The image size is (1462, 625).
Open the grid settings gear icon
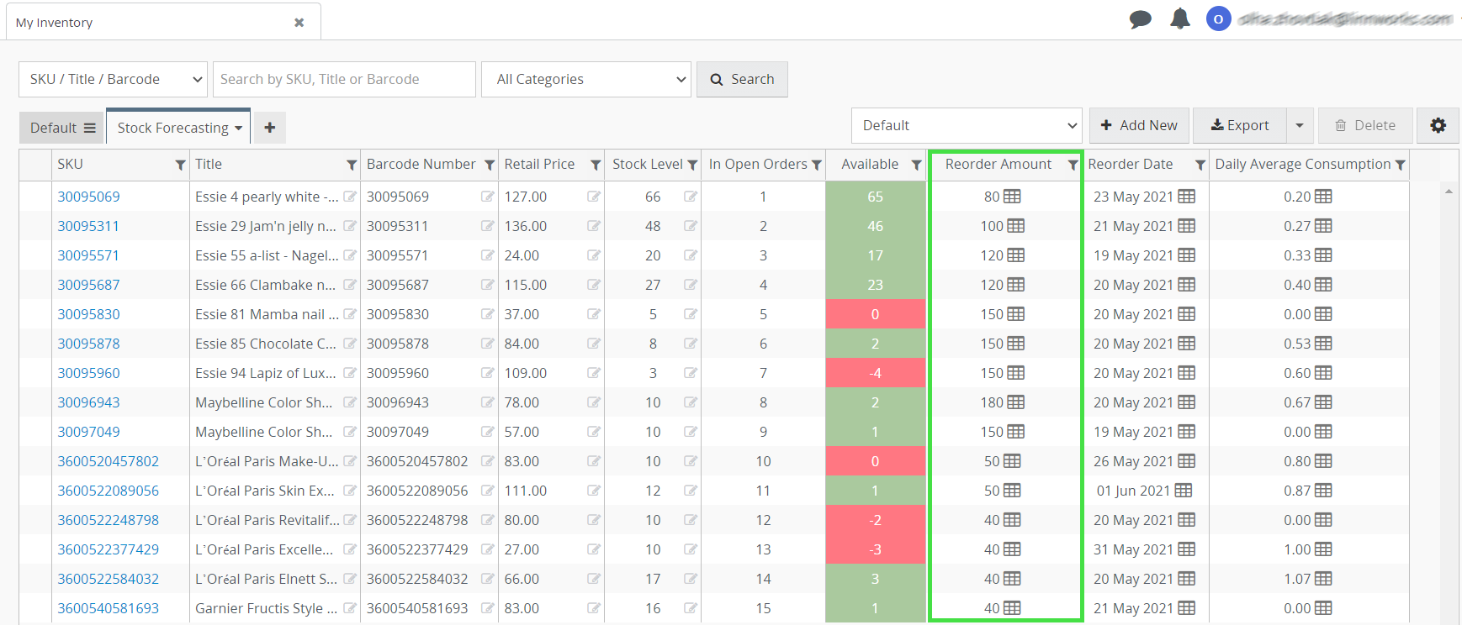tap(1438, 125)
